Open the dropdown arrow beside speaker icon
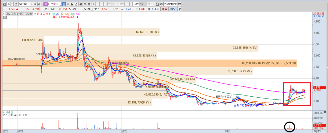This screenshot has width=328, height=133. [42, 4]
